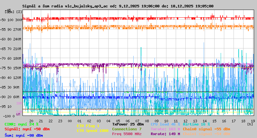Click the pink Txrate legend label
This screenshot has height=138, width=257.
165,129
